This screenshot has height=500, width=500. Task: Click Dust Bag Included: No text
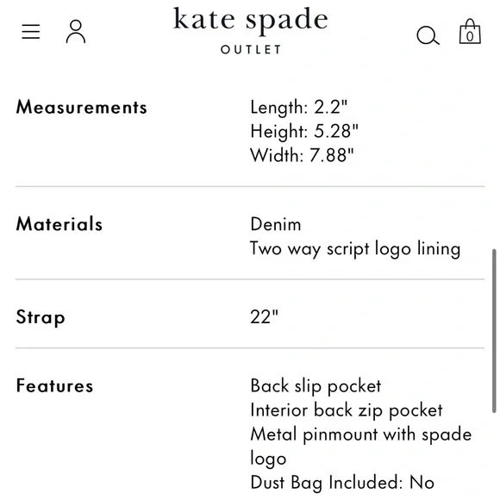click(x=342, y=483)
